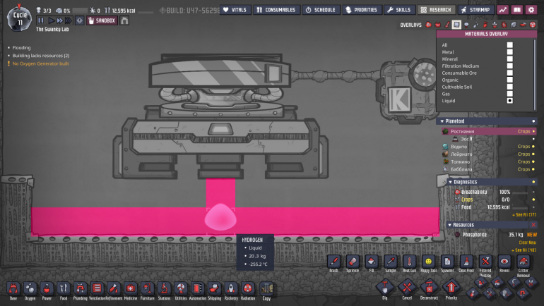Check the Mineral materials filter

tap(509, 59)
